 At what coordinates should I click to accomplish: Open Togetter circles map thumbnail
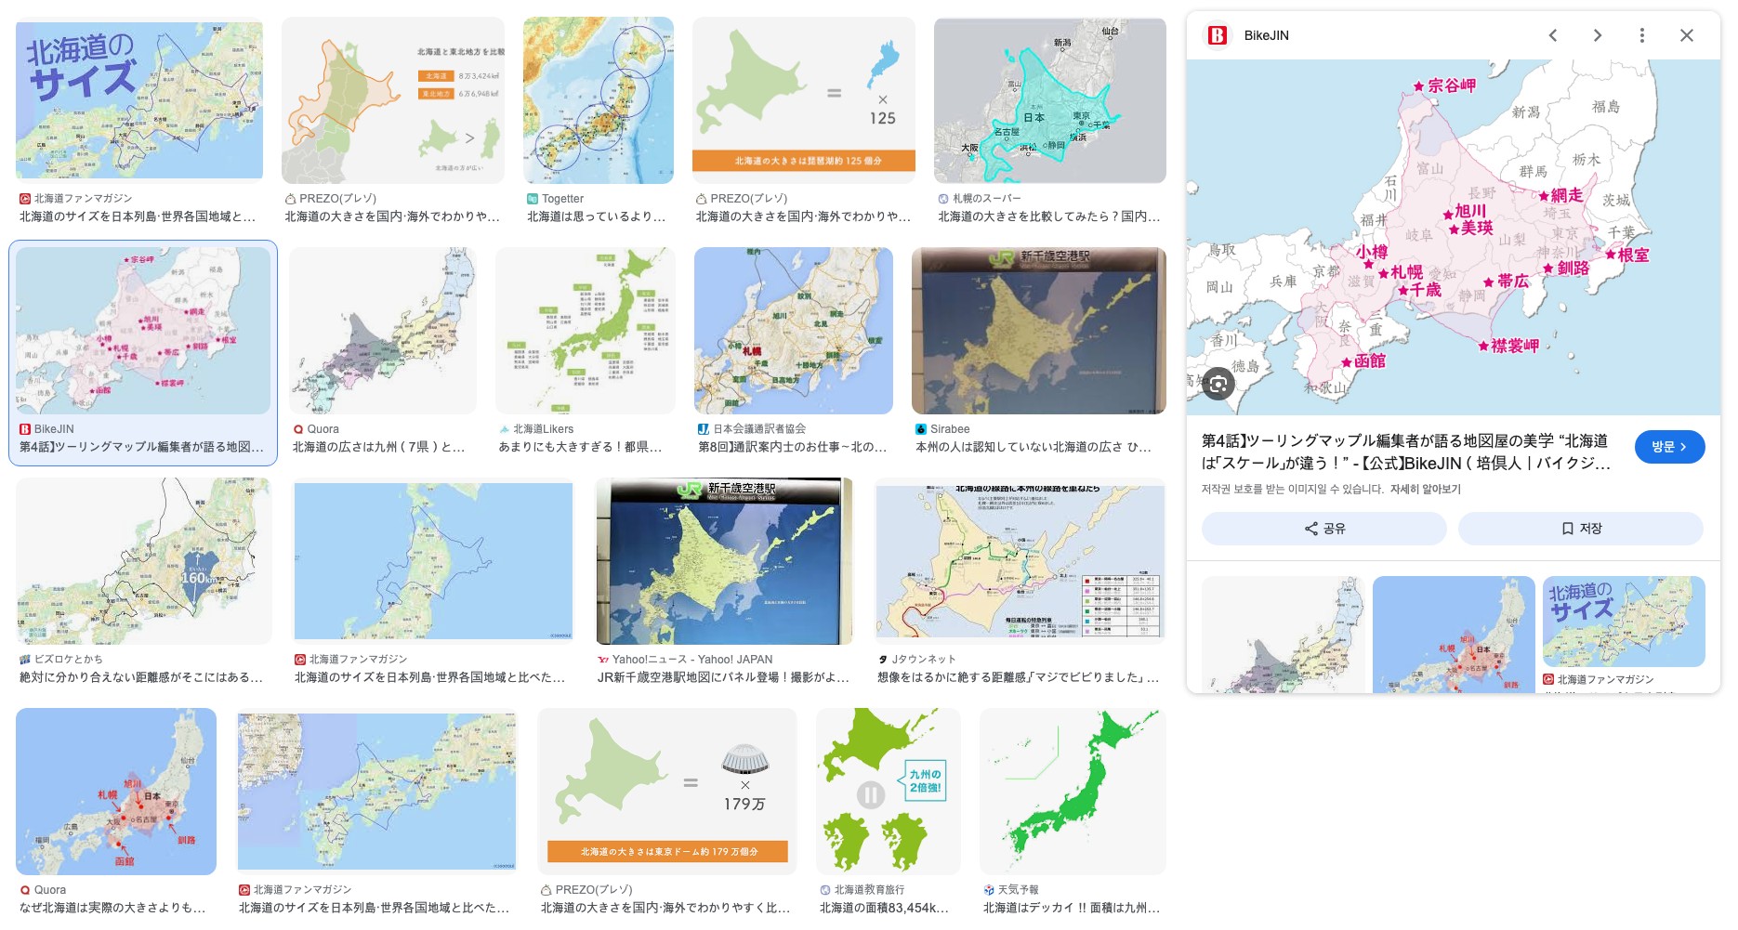click(599, 100)
